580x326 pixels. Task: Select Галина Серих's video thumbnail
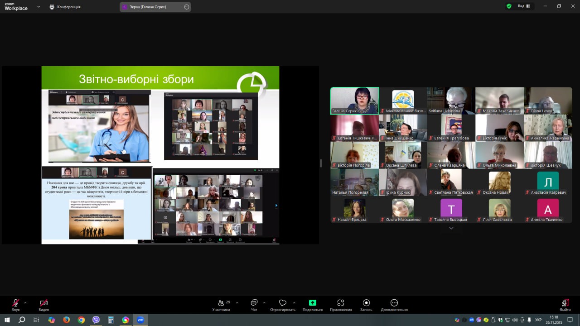pyautogui.click(x=354, y=101)
